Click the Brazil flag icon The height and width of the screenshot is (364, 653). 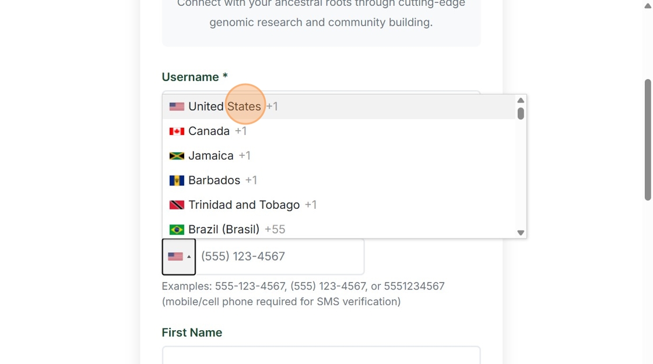[x=177, y=230]
